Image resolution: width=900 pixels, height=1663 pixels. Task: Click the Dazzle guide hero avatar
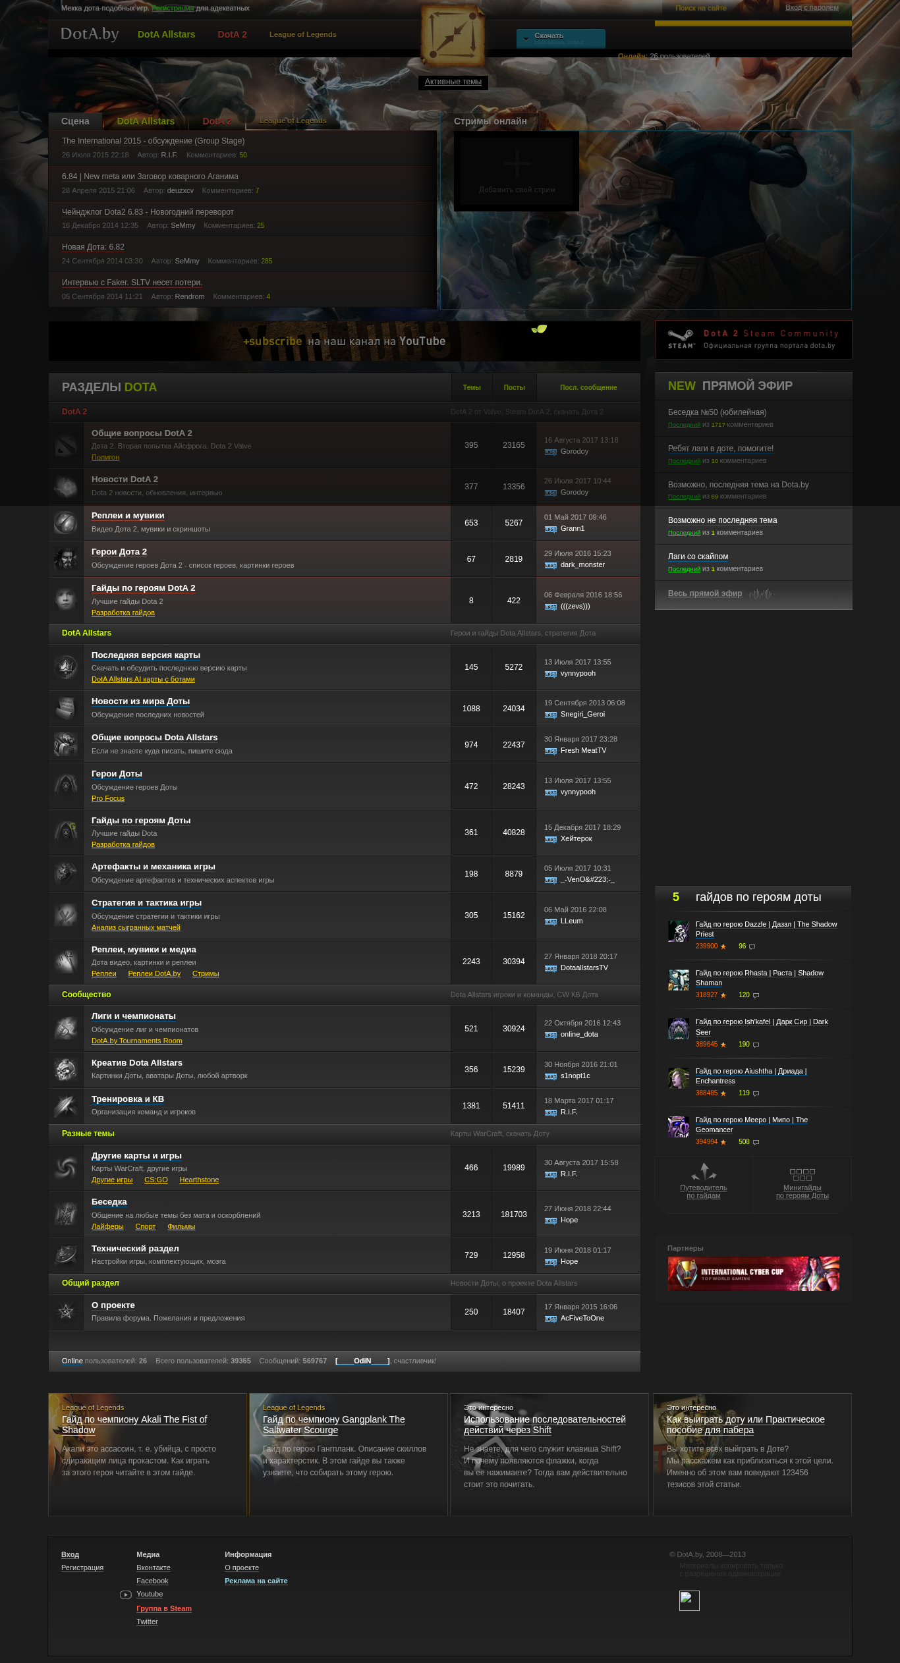pos(679,931)
